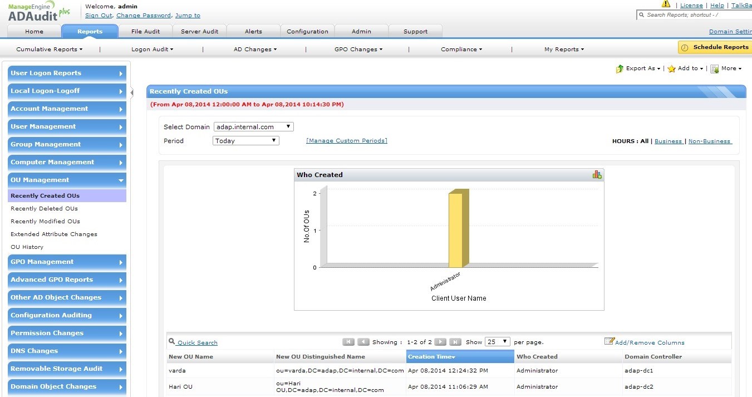
Task: Switch to the File Audit tab
Action: pyautogui.click(x=145, y=32)
